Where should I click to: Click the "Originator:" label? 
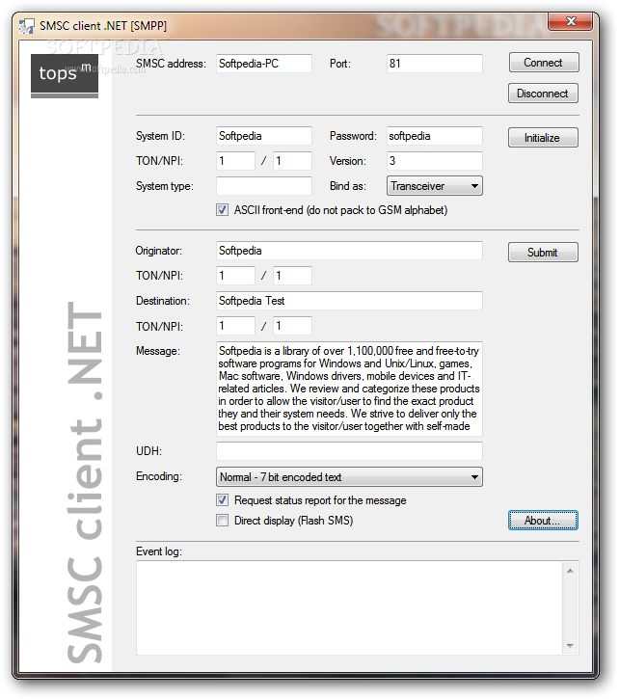click(x=159, y=251)
